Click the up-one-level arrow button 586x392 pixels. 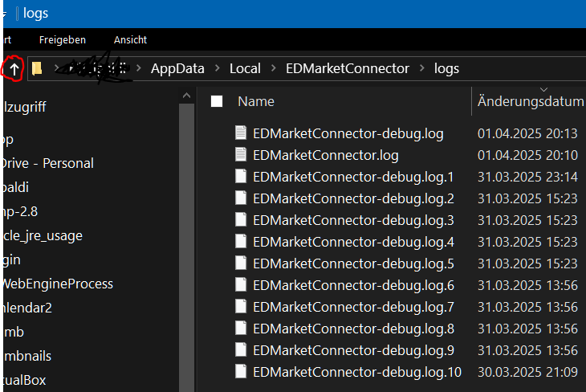(x=14, y=69)
